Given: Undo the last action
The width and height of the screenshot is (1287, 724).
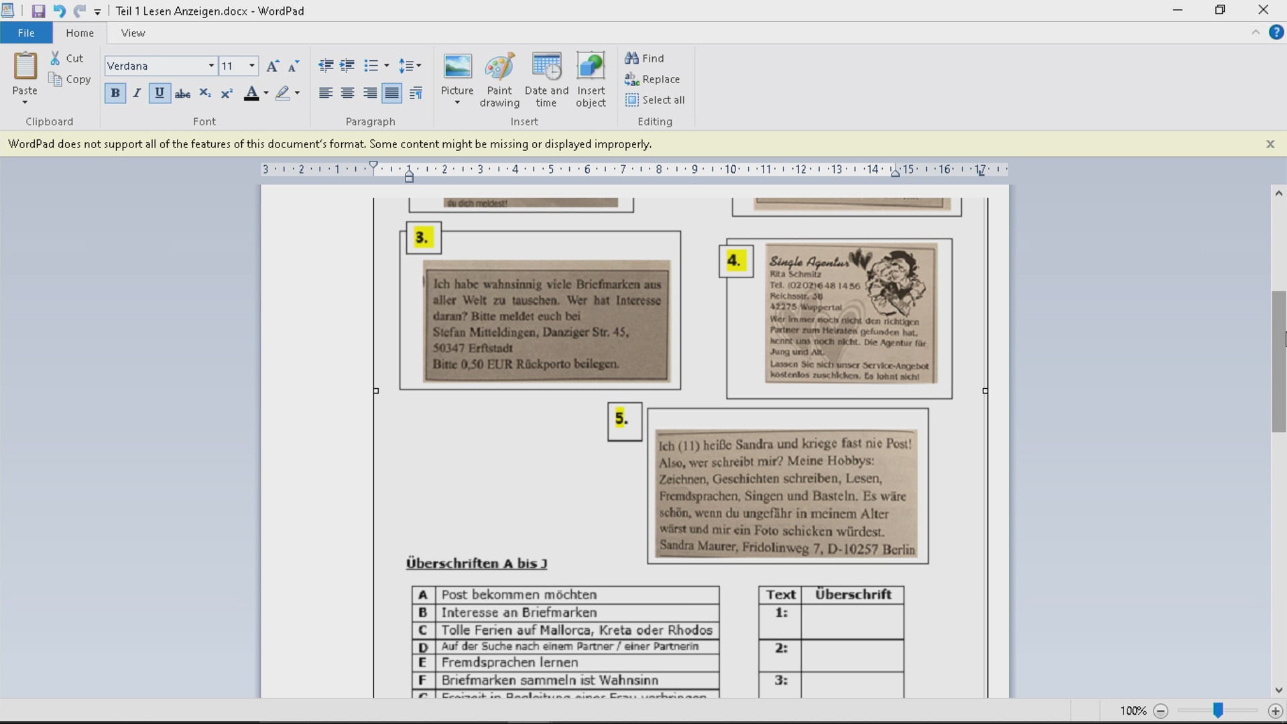Looking at the screenshot, I should 59,11.
